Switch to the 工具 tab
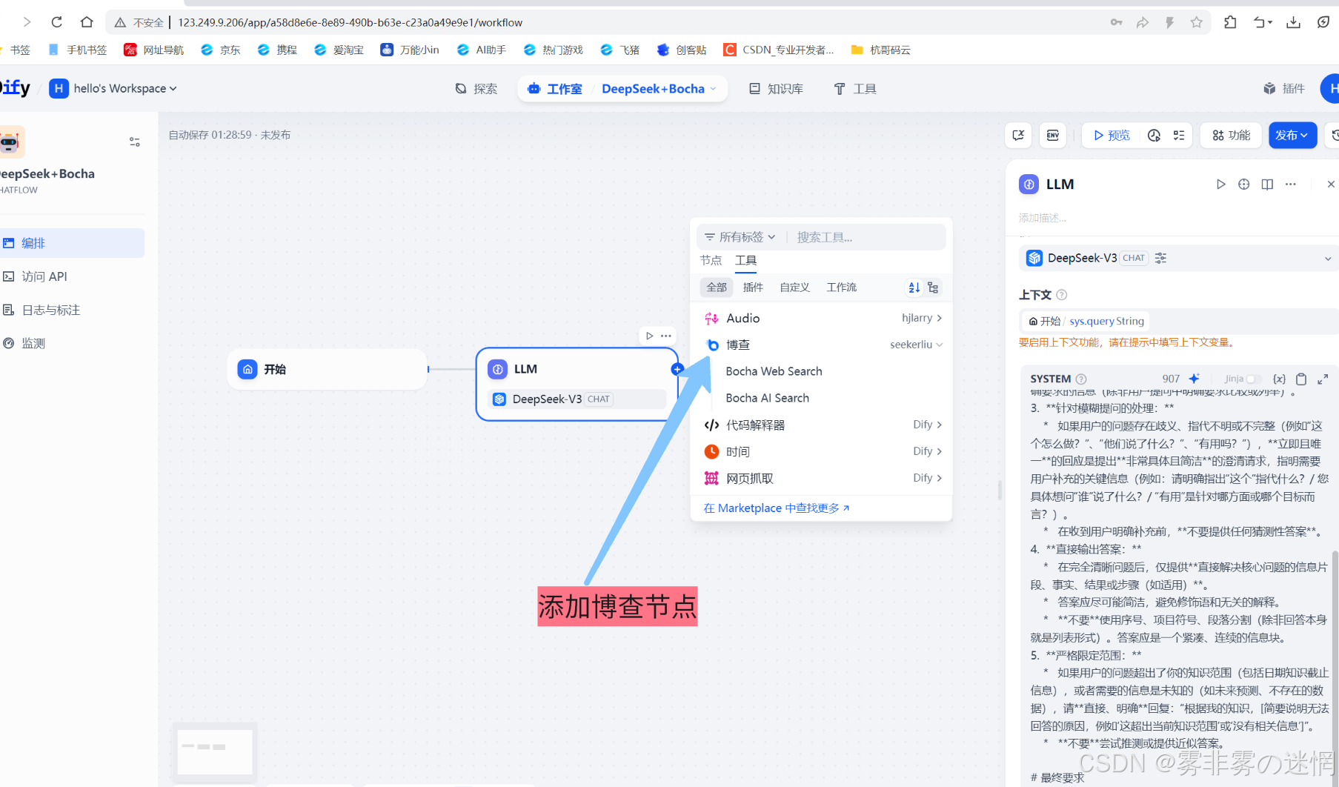 tap(745, 260)
